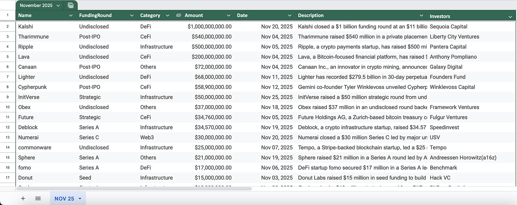Click the currency icon in Amount header
The width and height of the screenshot is (517, 205).
(x=179, y=15)
